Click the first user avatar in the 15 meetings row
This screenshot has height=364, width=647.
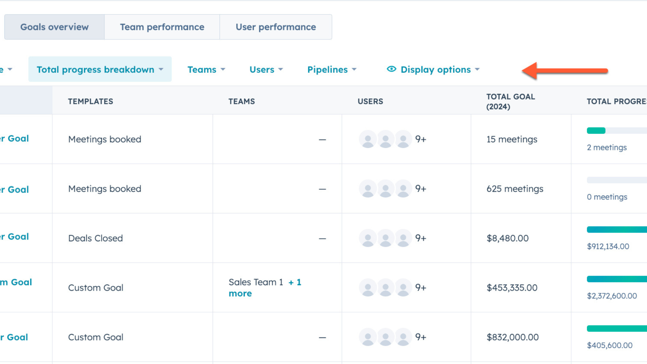point(368,139)
